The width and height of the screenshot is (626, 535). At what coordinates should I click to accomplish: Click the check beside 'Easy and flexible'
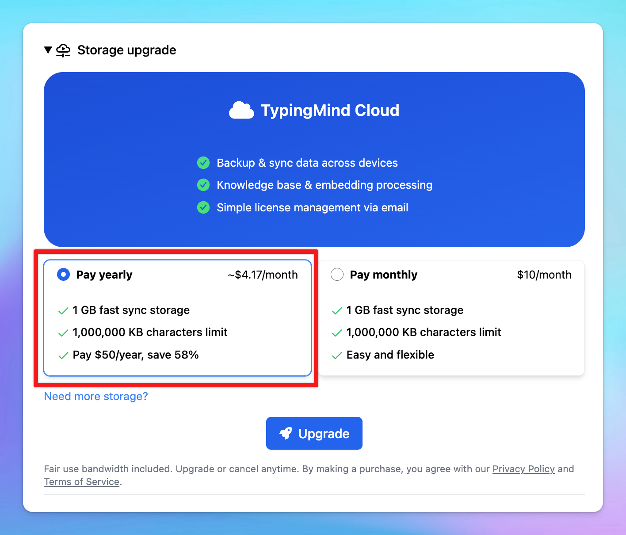coord(337,355)
